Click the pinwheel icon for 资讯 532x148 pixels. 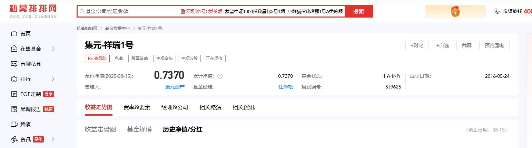[x=14, y=139]
